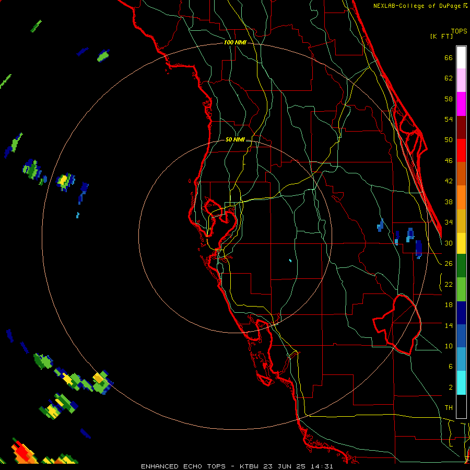Click the 50 NMI range ring label
This screenshot has height=470, width=470.
point(235,139)
